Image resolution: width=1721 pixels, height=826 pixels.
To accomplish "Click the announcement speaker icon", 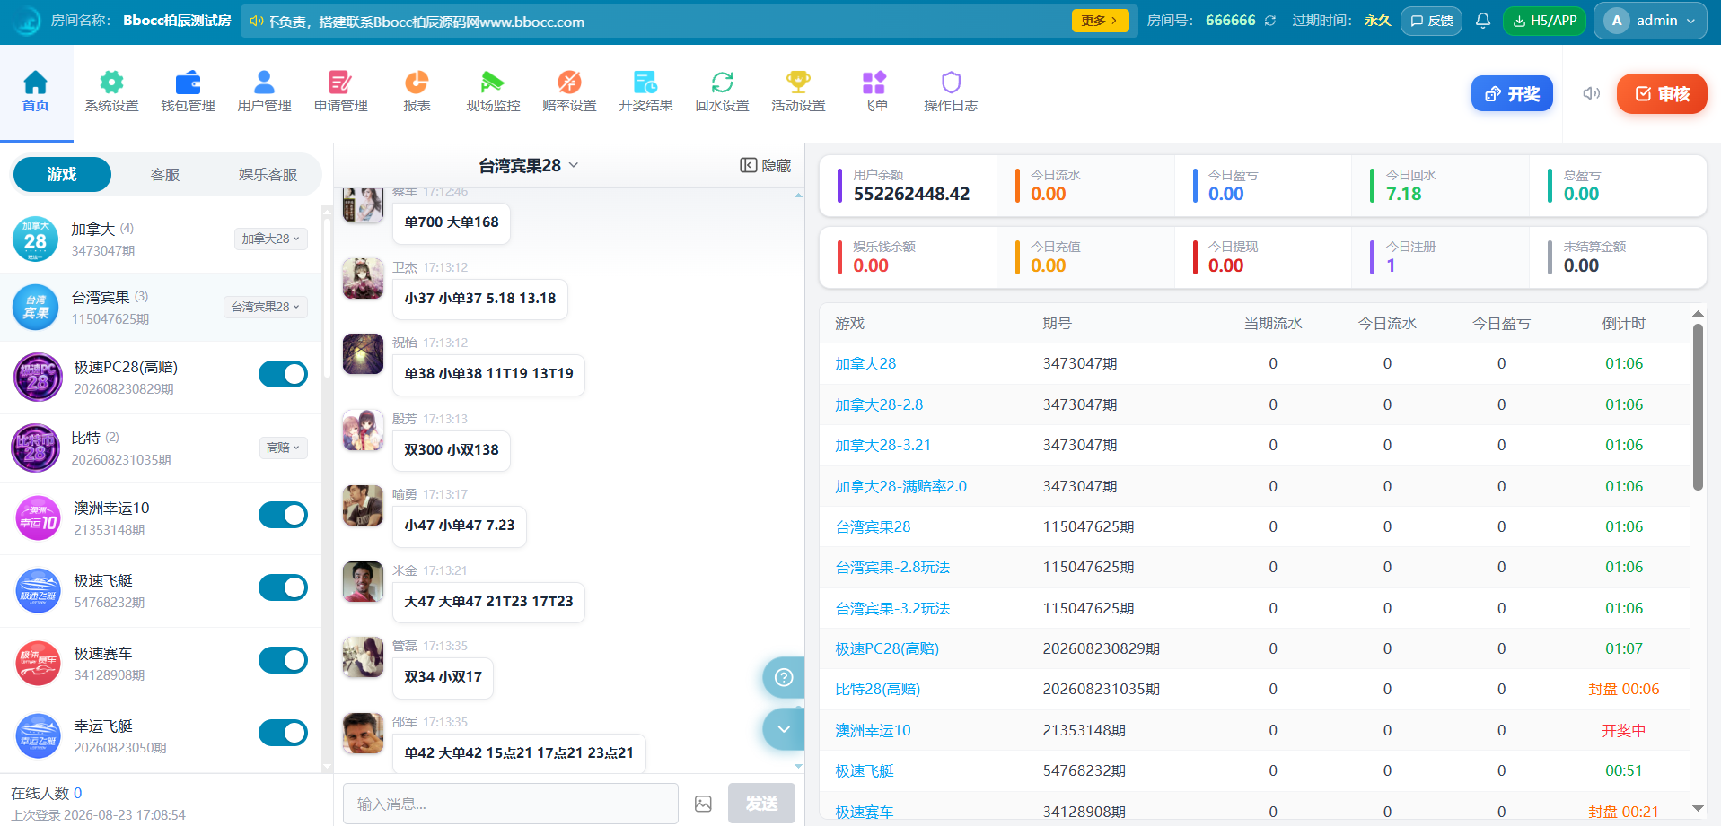I will [x=257, y=21].
